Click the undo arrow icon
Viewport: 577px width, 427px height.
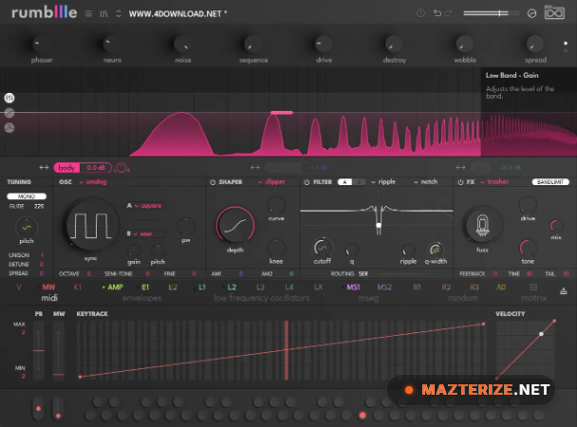tap(437, 13)
